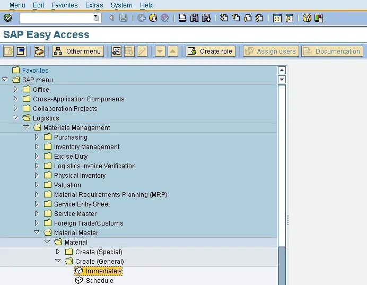
Task: Open the System menu
Action: pos(121,5)
